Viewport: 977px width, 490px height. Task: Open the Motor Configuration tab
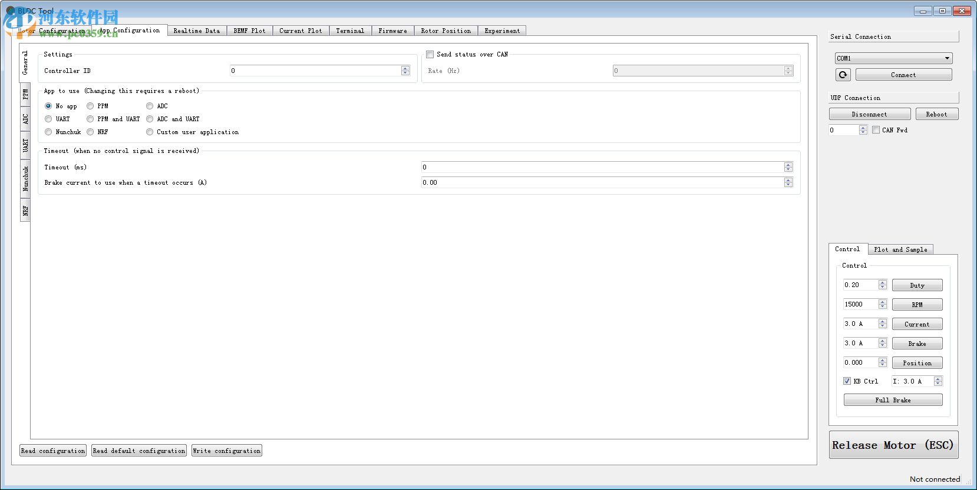(52, 31)
